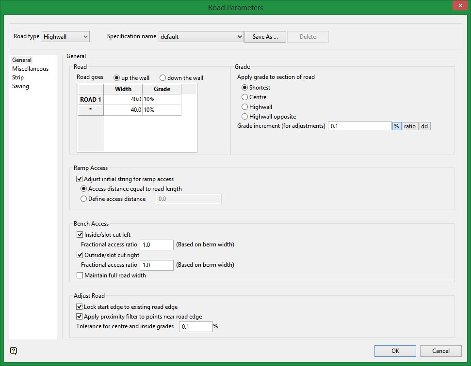Open the Road type dropdown
The image size is (471, 366).
[65, 36]
